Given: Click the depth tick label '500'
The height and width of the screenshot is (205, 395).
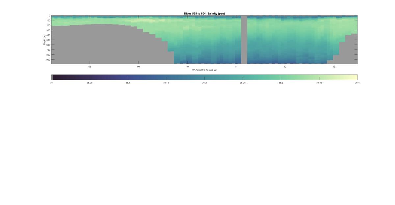Looking at the screenshot, I should [x=48, y=40].
